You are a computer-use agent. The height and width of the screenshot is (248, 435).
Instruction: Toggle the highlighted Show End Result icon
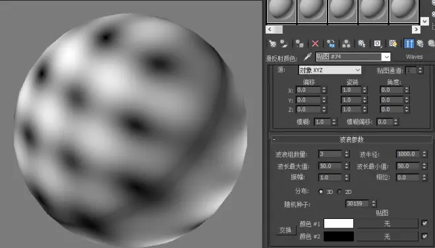[x=409, y=44]
